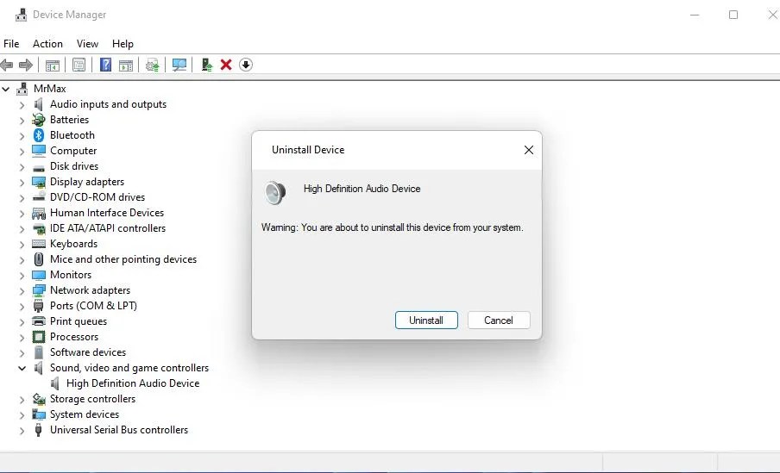The image size is (780, 473).
Task: Click the Action Pane toolbar icon
Action: [126, 65]
